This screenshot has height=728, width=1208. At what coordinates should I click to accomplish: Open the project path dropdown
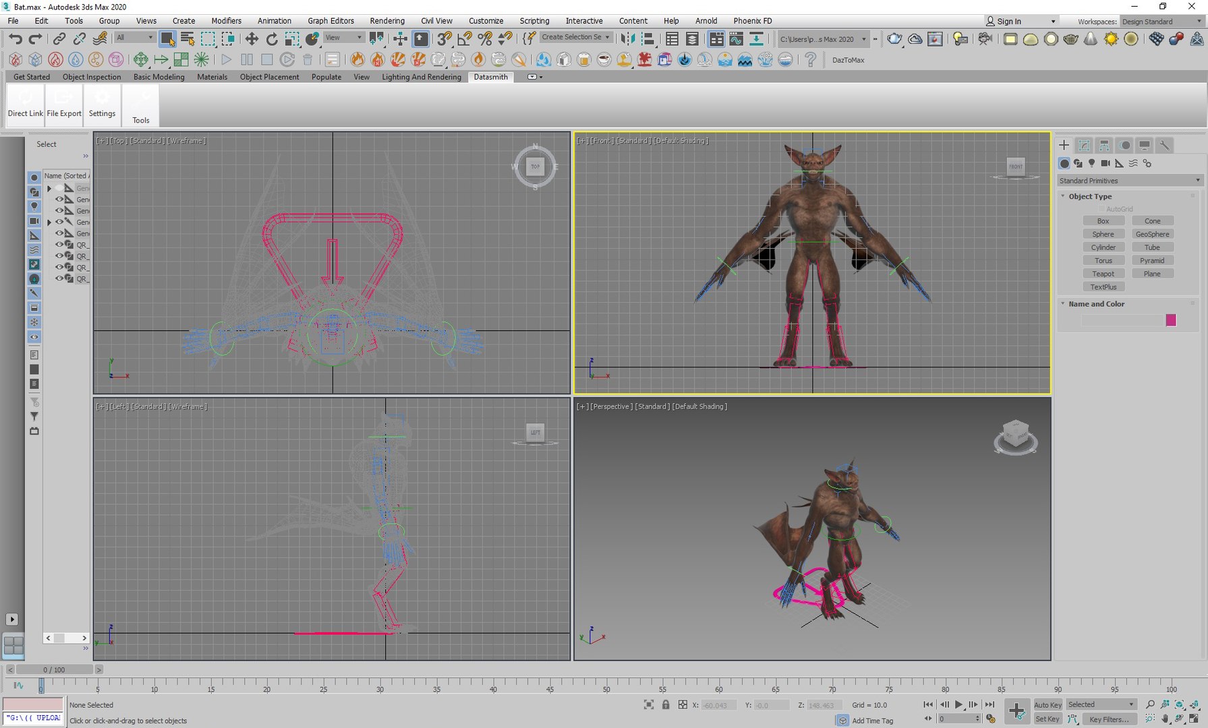823,39
